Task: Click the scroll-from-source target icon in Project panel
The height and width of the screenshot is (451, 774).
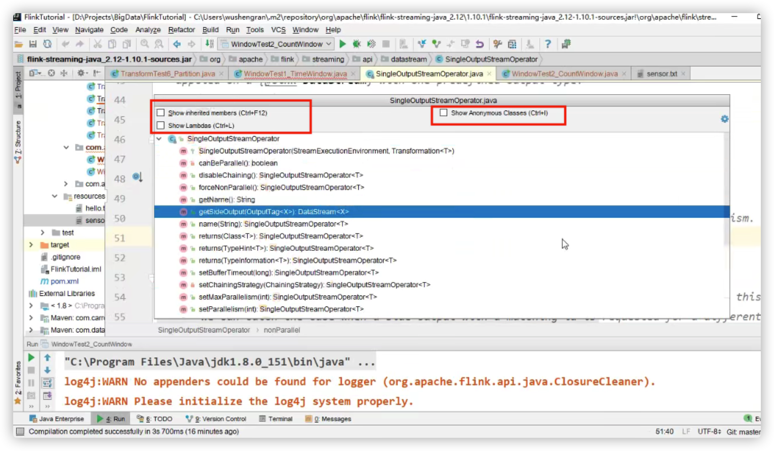Action: coord(52,73)
